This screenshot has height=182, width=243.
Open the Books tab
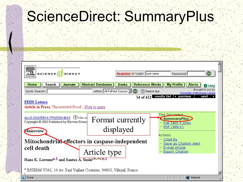(123, 84)
